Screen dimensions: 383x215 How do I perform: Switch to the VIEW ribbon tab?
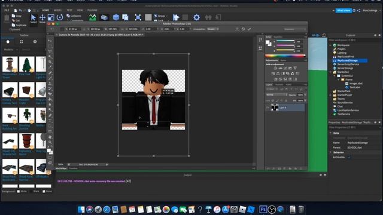click(x=80, y=10)
